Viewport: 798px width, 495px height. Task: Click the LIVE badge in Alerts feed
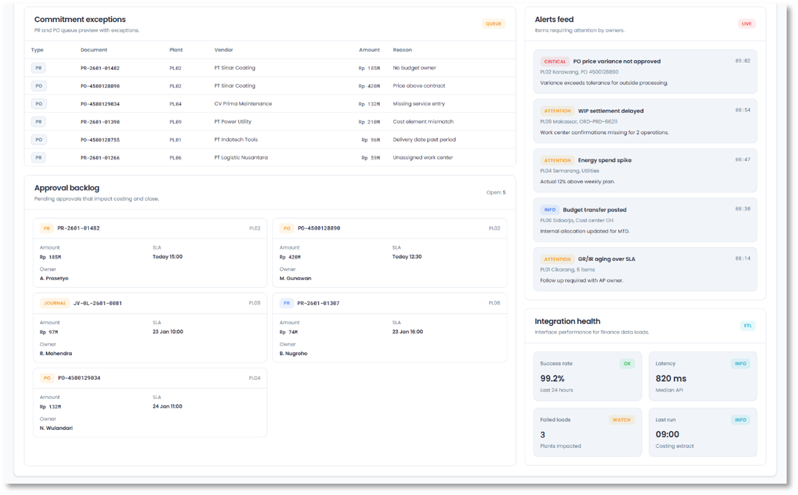pyautogui.click(x=746, y=24)
